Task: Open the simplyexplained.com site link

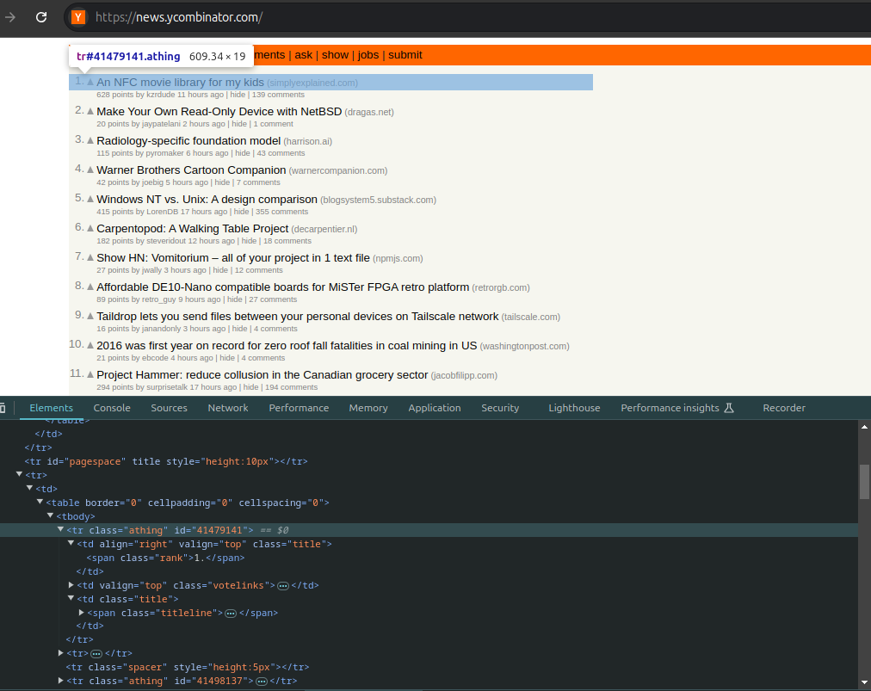Action: (312, 83)
